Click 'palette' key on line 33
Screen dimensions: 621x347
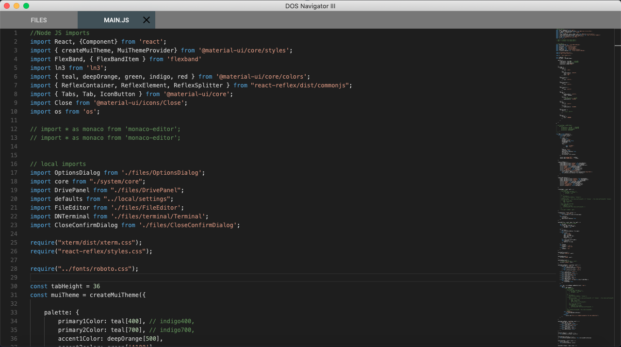(56, 313)
